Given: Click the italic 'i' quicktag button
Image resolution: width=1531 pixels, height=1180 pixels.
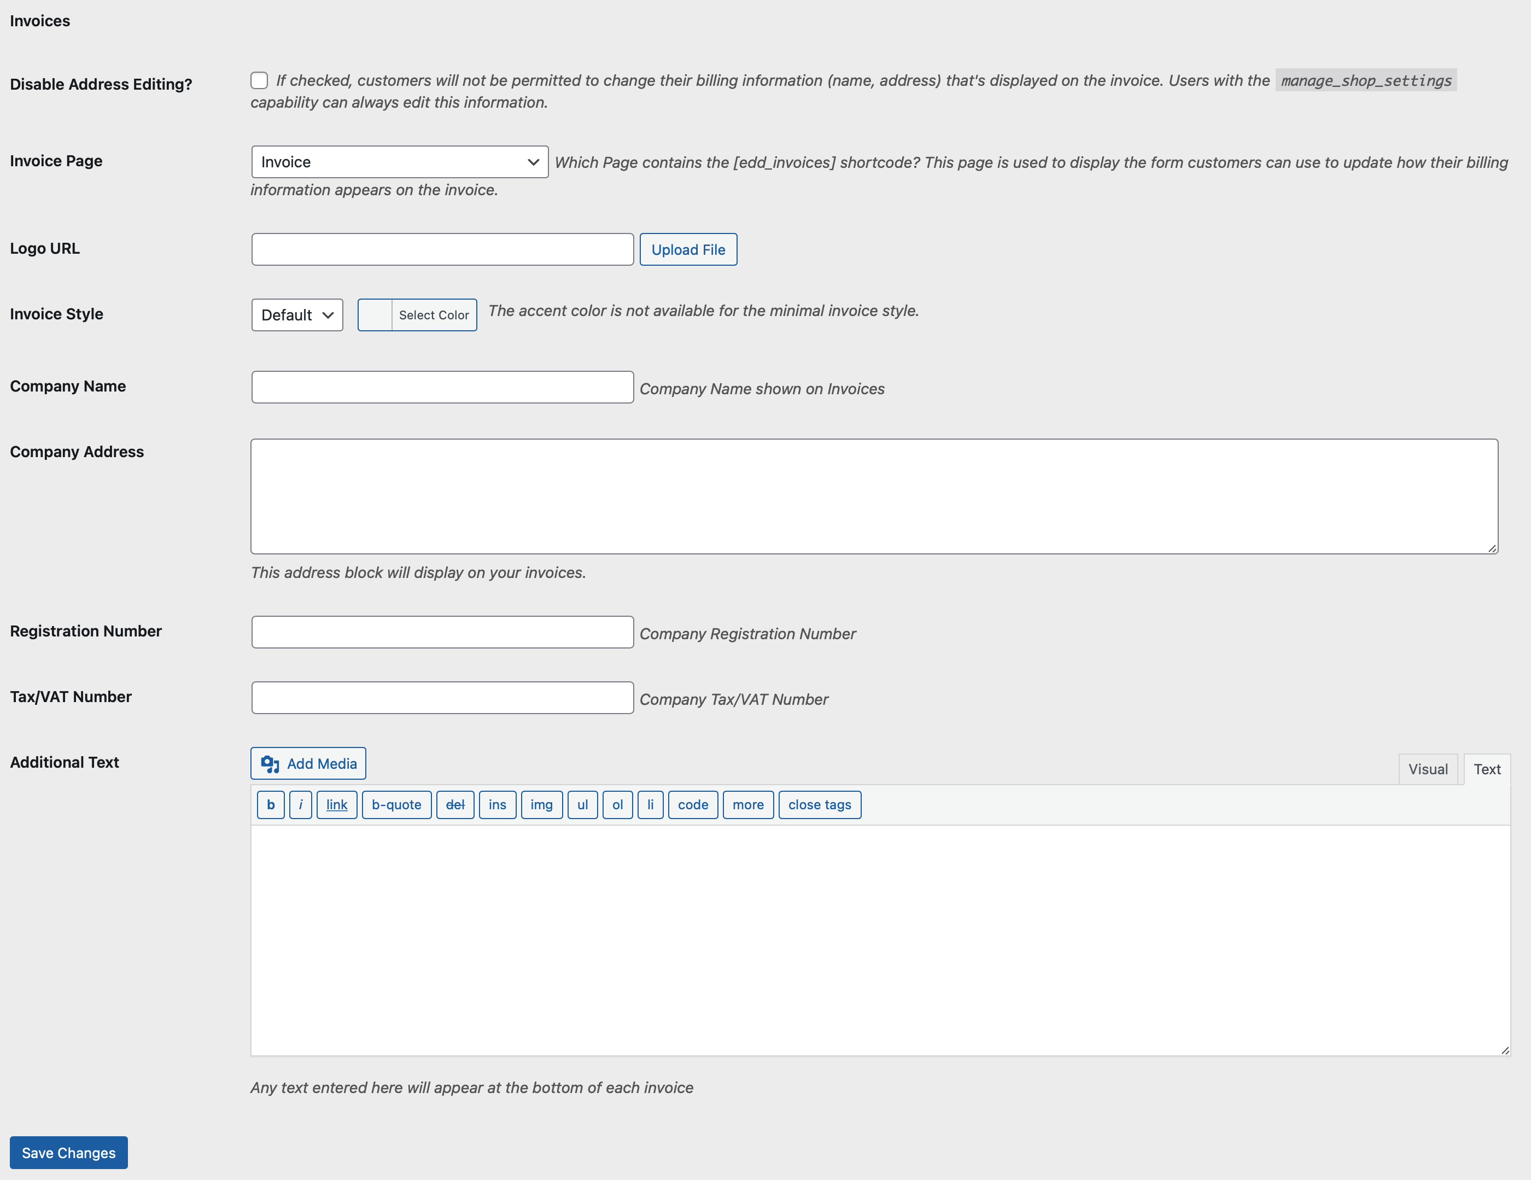Looking at the screenshot, I should pyautogui.click(x=301, y=805).
